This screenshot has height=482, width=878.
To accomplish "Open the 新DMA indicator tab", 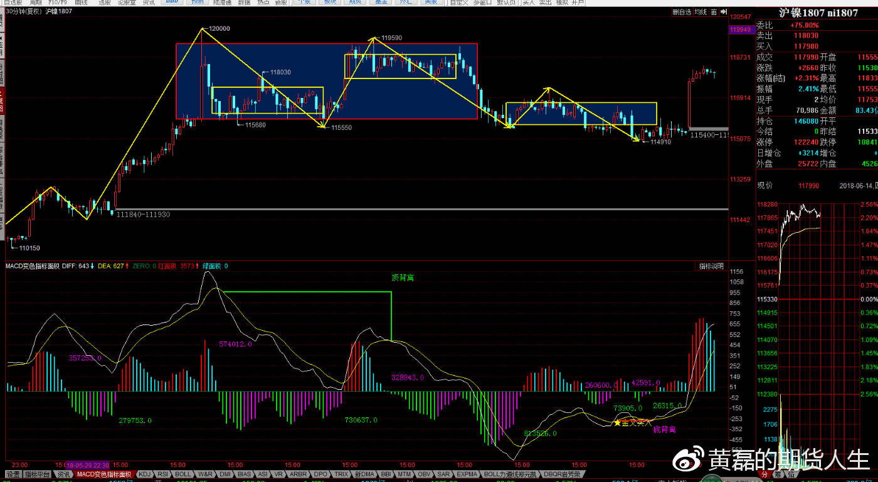I will [x=364, y=473].
